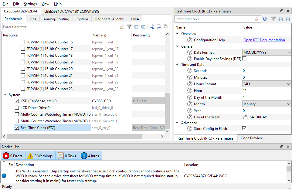This screenshot has width=292, height=190.
Task: Undock the Notice List panel
Action: tap(282, 147)
